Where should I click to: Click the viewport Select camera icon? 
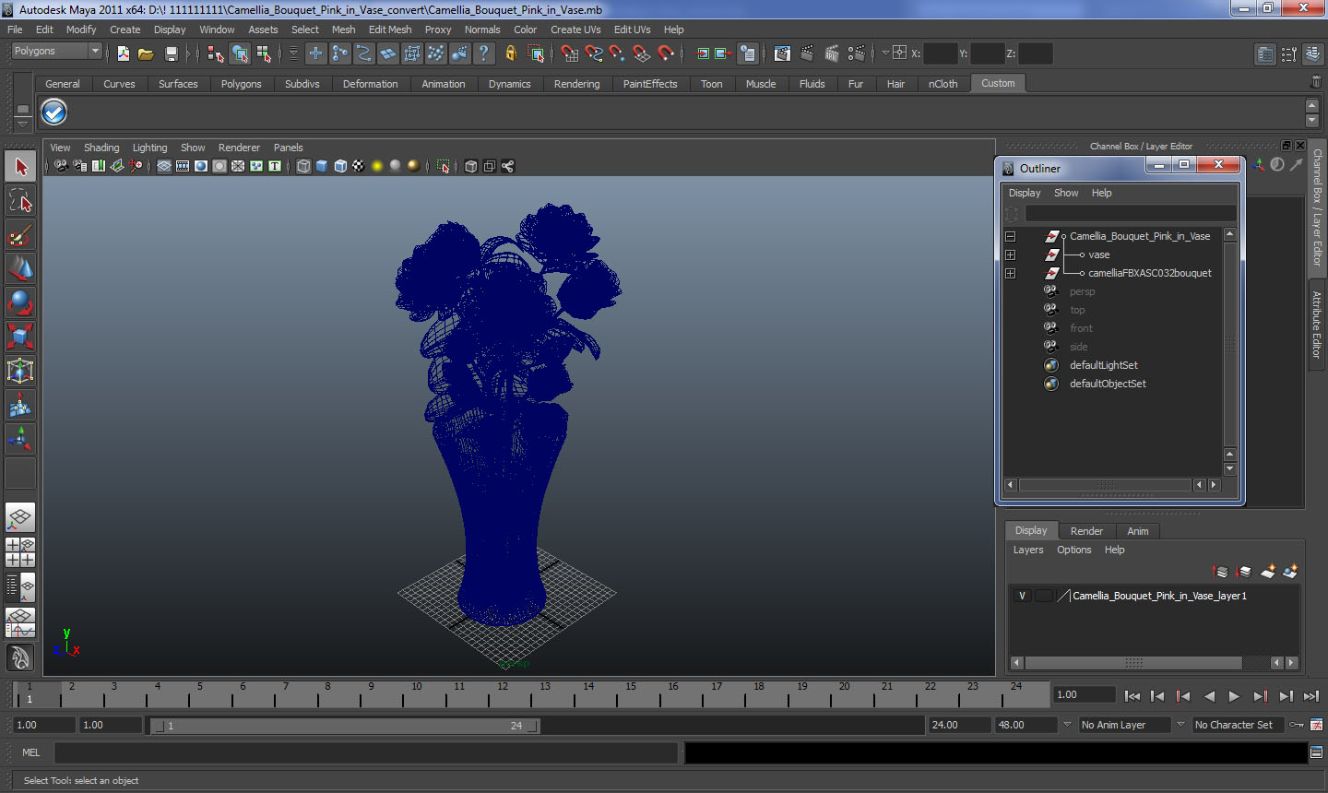coord(61,166)
